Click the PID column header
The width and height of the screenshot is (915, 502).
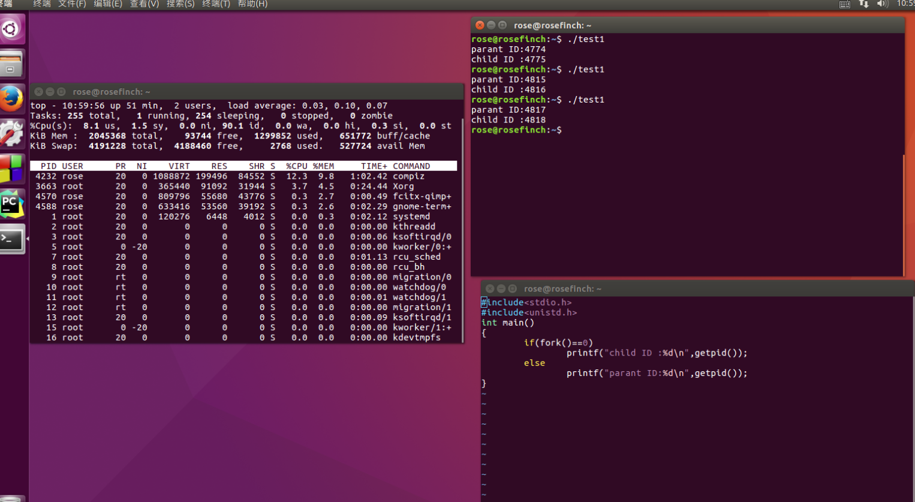click(x=49, y=166)
